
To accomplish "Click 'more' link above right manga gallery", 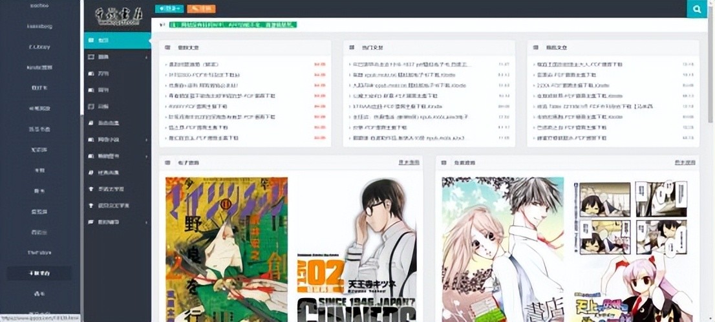I will (685, 162).
